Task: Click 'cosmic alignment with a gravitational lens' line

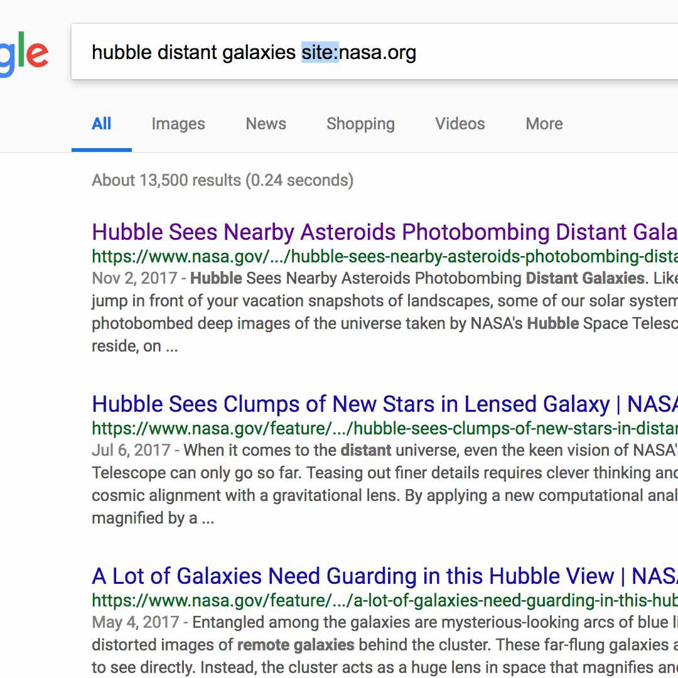Action: click(385, 495)
